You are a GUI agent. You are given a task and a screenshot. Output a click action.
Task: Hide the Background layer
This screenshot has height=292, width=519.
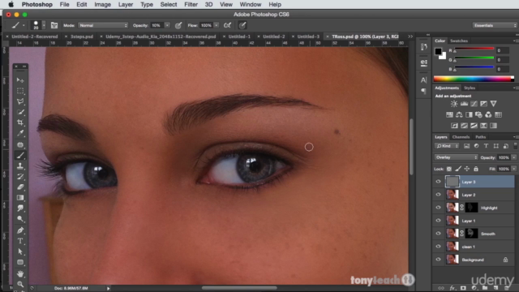click(x=438, y=260)
